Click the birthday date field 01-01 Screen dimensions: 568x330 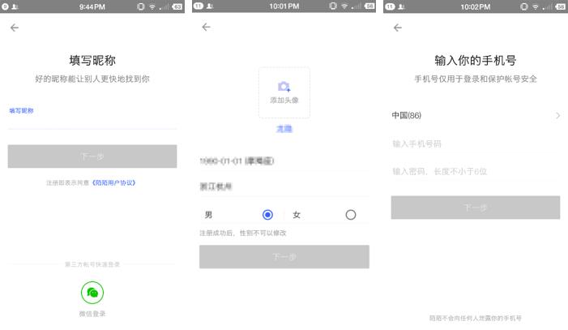click(x=284, y=161)
